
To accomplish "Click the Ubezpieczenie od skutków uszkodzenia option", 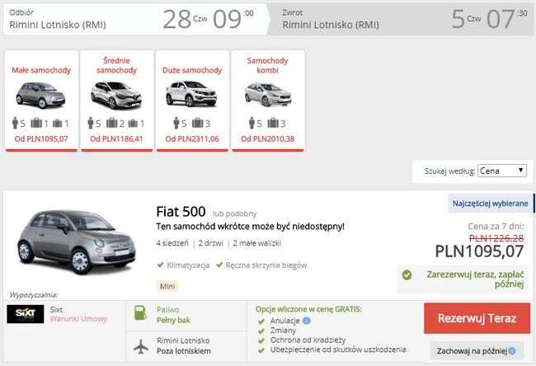I will click(338, 350).
